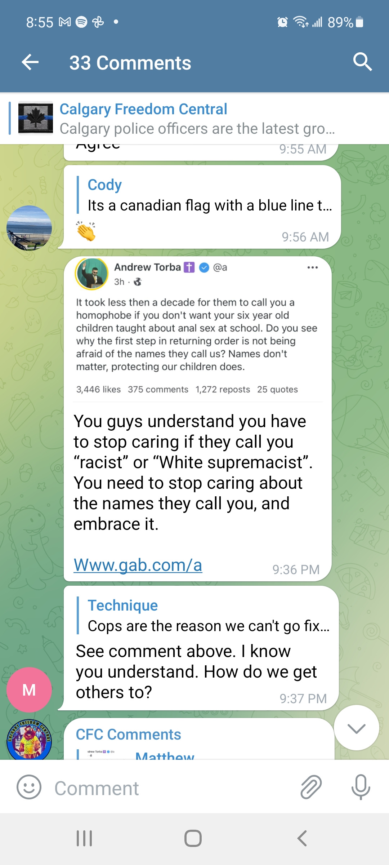
Task: Tap the Android home navigation button
Action: click(193, 838)
